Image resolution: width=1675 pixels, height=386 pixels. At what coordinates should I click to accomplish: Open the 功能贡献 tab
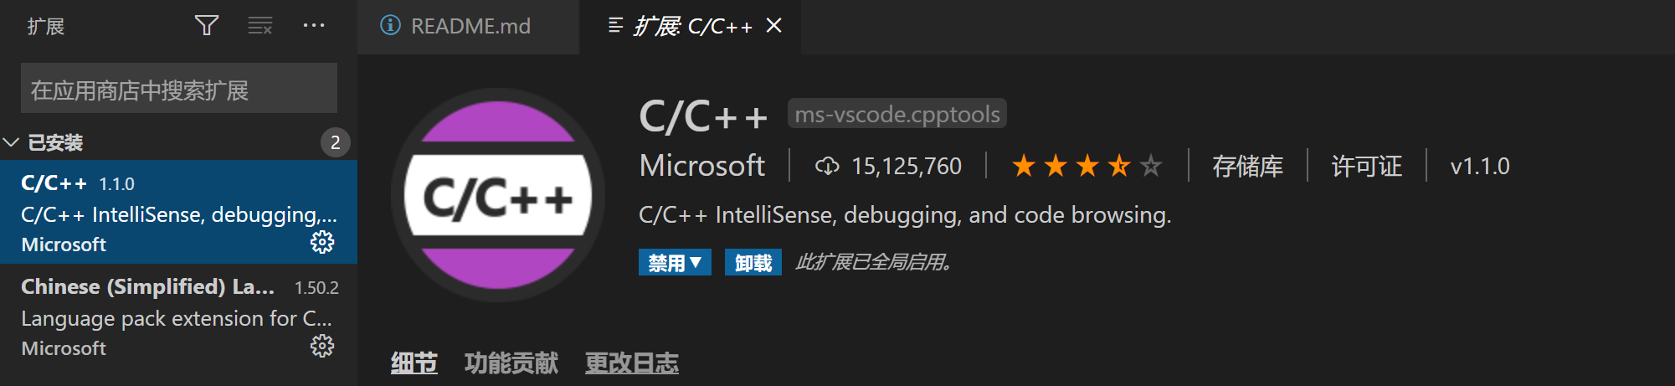point(511,363)
